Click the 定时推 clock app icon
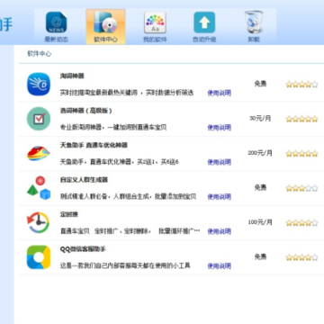This screenshot has width=324, height=324. (39, 222)
